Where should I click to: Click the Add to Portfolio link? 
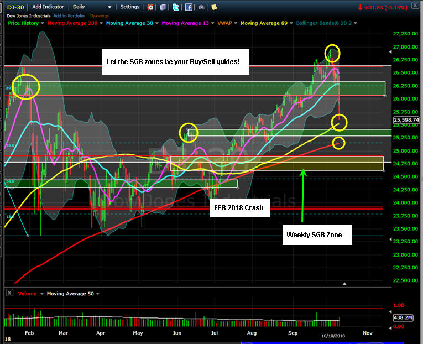click(x=69, y=16)
